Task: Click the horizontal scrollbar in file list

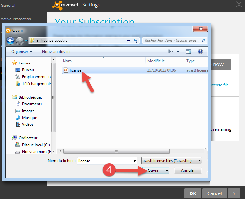Action: click(116, 151)
